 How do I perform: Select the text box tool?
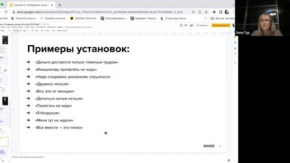[x=17, y=30]
